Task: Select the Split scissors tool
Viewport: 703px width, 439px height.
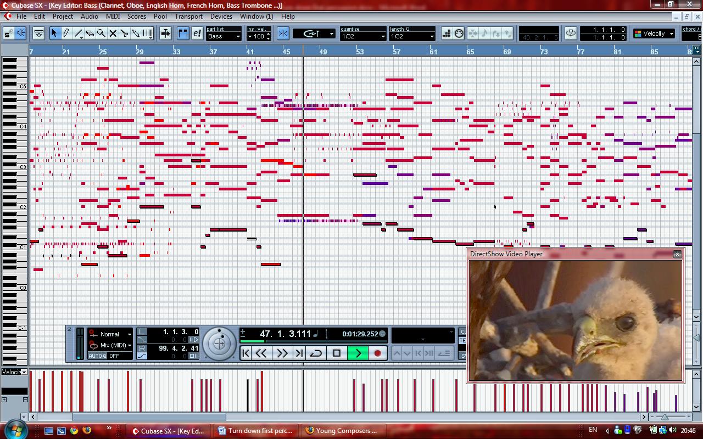Action: click(x=125, y=33)
